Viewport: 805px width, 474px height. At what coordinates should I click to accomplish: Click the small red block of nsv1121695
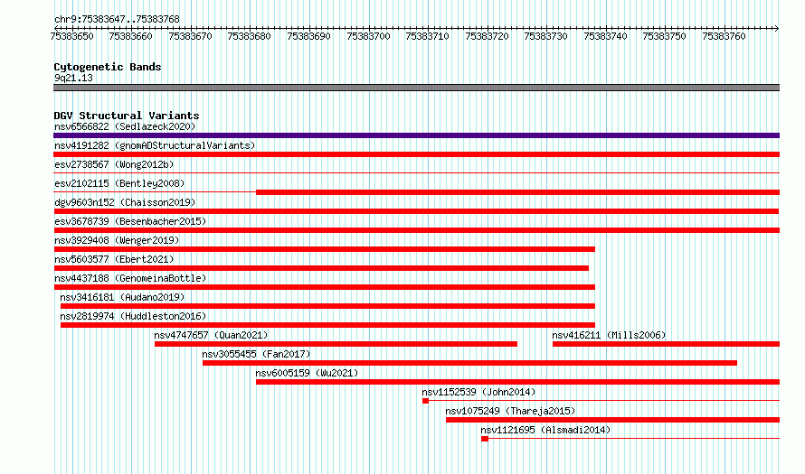click(x=485, y=439)
